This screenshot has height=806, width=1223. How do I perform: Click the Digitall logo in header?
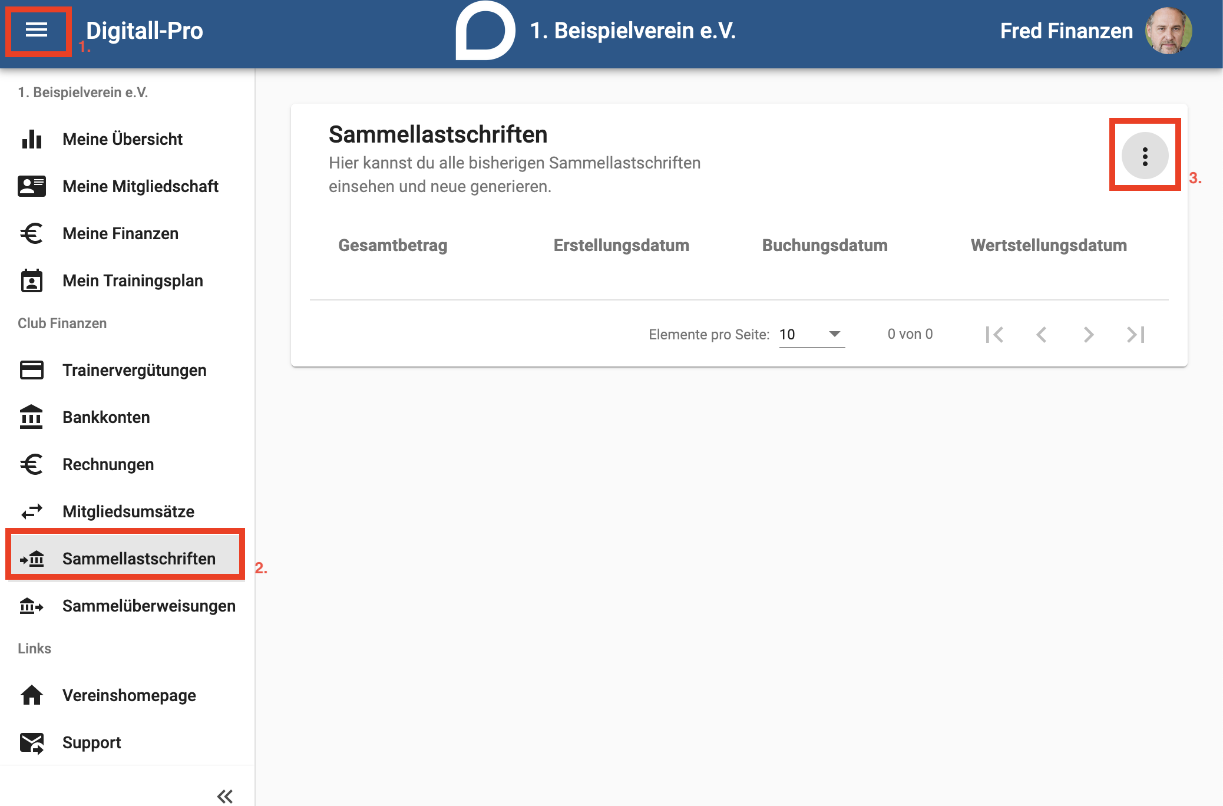485,31
